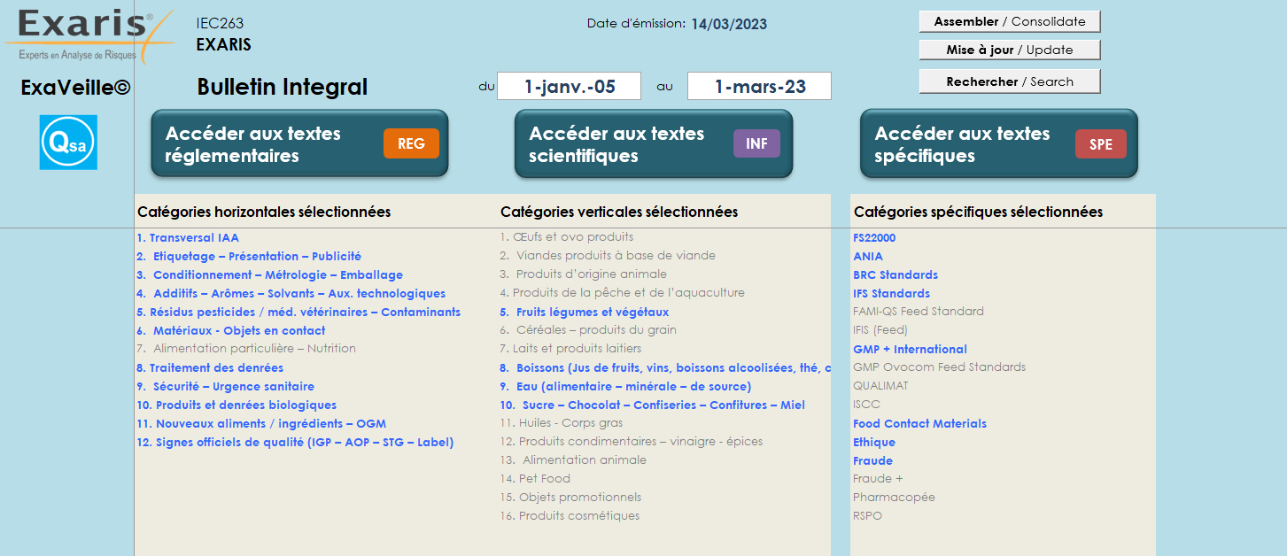Viewport: 1287px width, 556px height.
Task: Click the IEC263 reference code
Action: (x=220, y=24)
